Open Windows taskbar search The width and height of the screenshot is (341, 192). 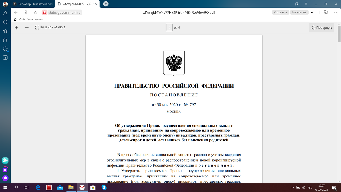(16, 187)
